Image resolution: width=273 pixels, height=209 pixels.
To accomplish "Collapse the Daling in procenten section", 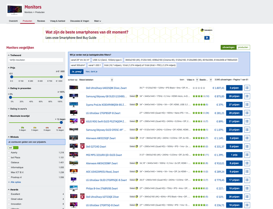I will point(19,88).
